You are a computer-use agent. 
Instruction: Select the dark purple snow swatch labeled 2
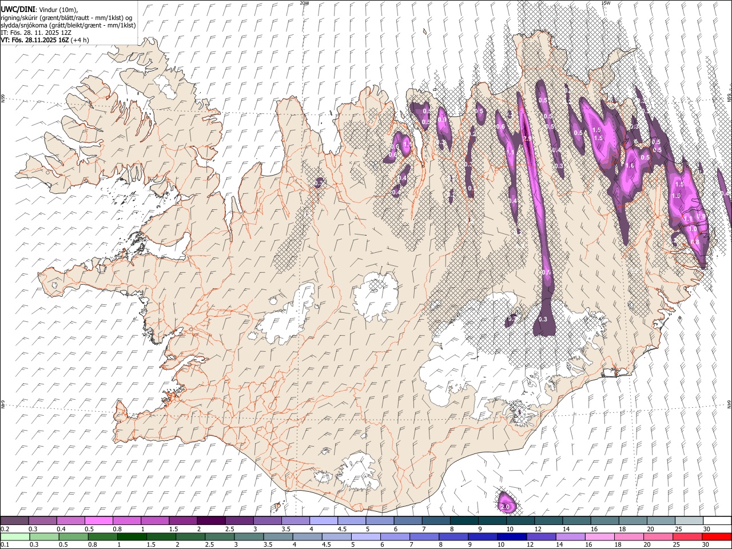pyautogui.click(x=210, y=521)
